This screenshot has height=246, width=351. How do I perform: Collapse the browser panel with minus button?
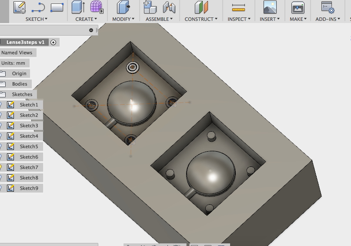pyautogui.click(x=91, y=30)
